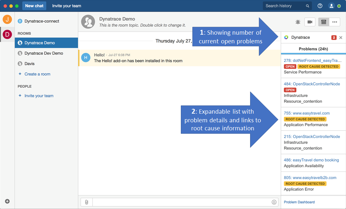Click ROOT CAUSE DETECTED badge on problem 755
This screenshot has width=346, height=209.
[x=305, y=119]
